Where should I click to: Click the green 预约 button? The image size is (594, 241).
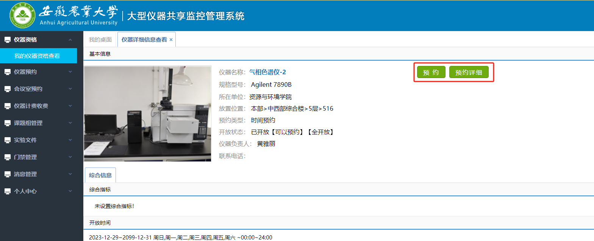pos(431,72)
